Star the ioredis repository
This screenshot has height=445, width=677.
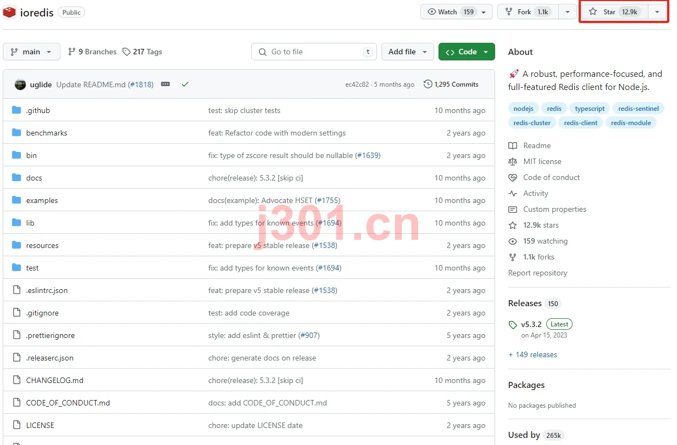(x=614, y=12)
